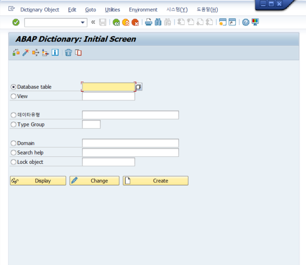Viewport: 306px width, 265px height.
Task: Click the Customize Local Layout monitor icon
Action: 255,22
